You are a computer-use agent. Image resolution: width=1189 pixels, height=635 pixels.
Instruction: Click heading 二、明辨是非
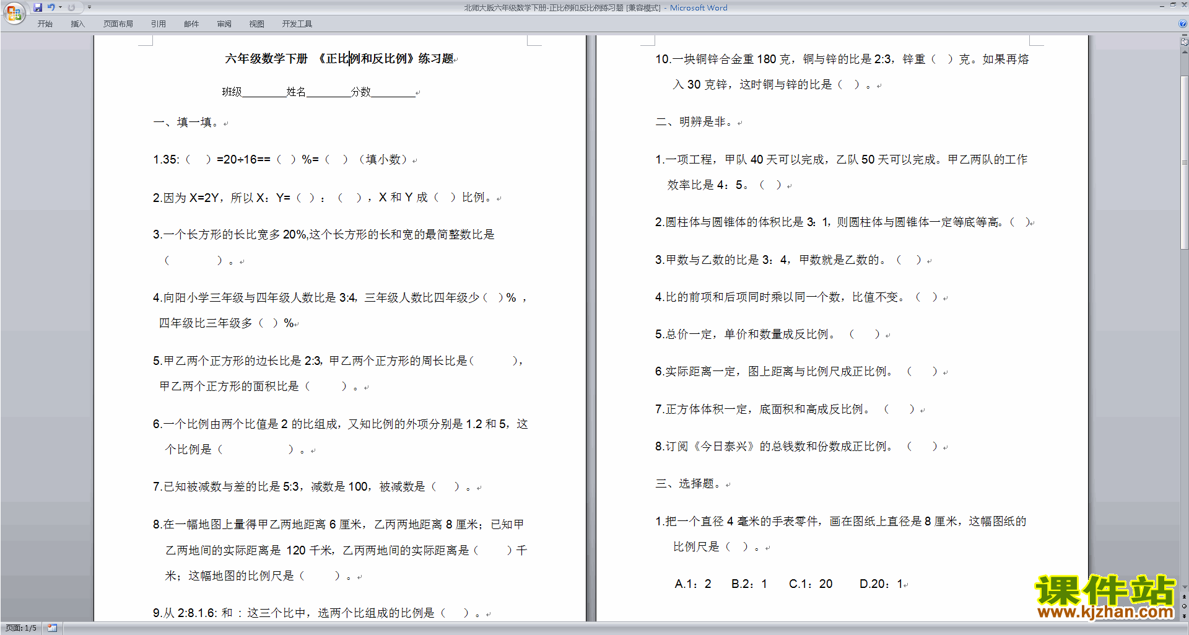click(x=694, y=122)
